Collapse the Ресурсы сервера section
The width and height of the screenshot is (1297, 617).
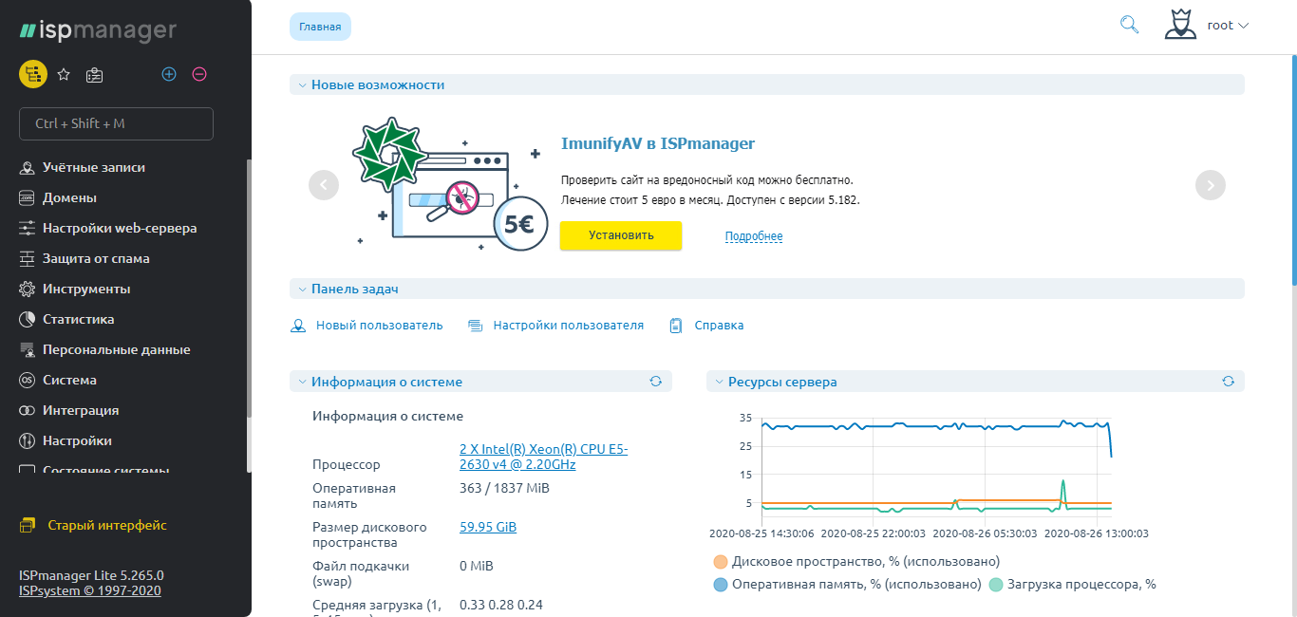point(719,382)
